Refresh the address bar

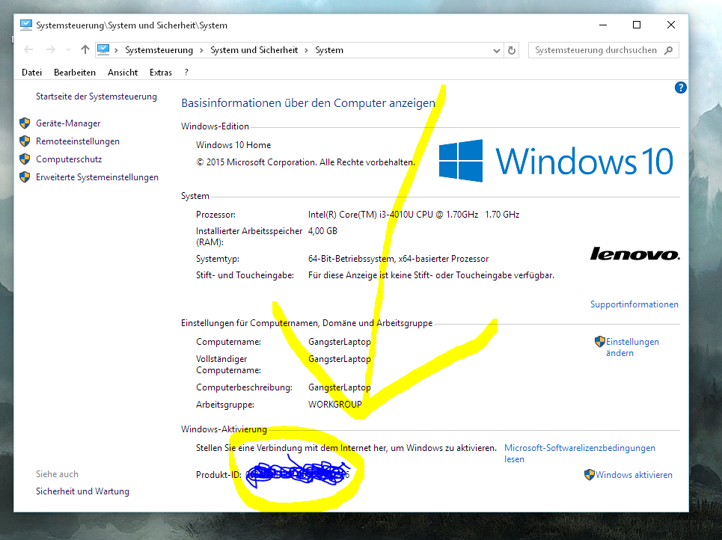tap(512, 50)
